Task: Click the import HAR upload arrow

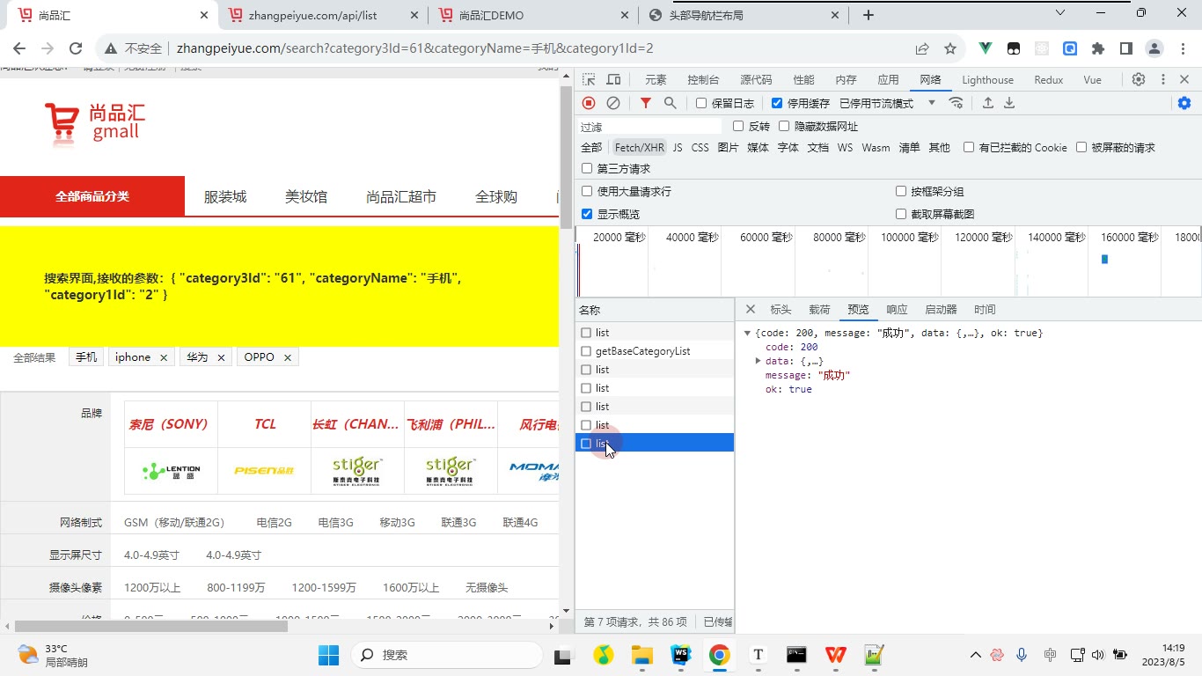Action: click(988, 103)
